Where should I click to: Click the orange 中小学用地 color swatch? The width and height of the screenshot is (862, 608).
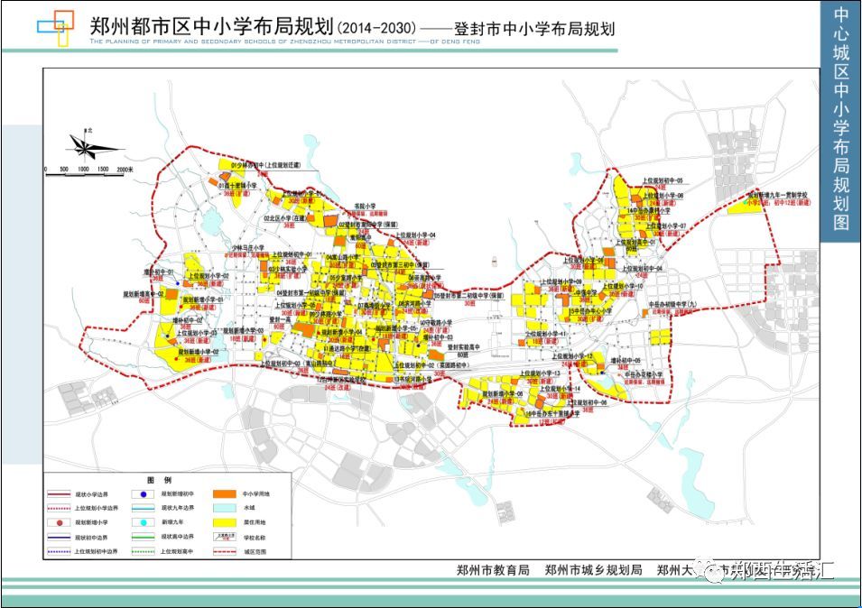pos(224,494)
